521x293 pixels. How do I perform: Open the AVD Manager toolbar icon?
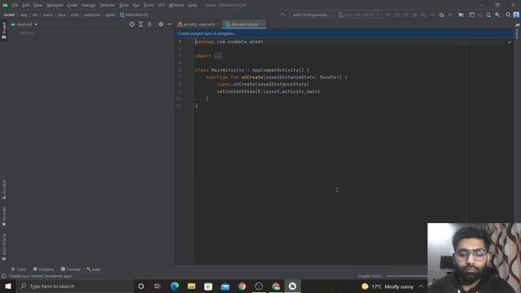(x=488, y=15)
